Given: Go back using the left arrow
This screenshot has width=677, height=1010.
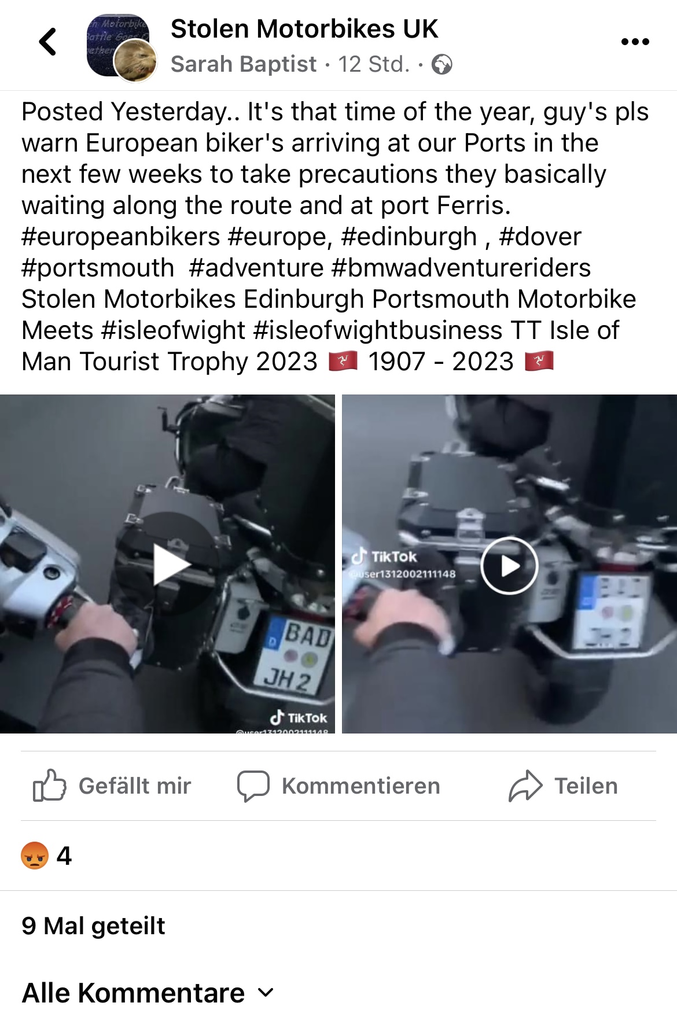Looking at the screenshot, I should (x=48, y=42).
